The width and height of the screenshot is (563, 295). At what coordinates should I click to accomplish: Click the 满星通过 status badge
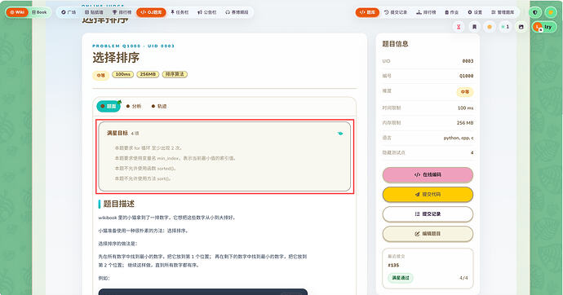[401, 278]
